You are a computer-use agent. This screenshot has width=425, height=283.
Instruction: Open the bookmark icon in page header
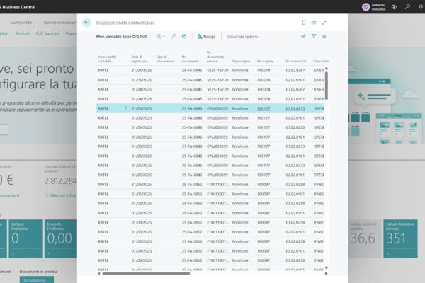pyautogui.click(x=303, y=23)
